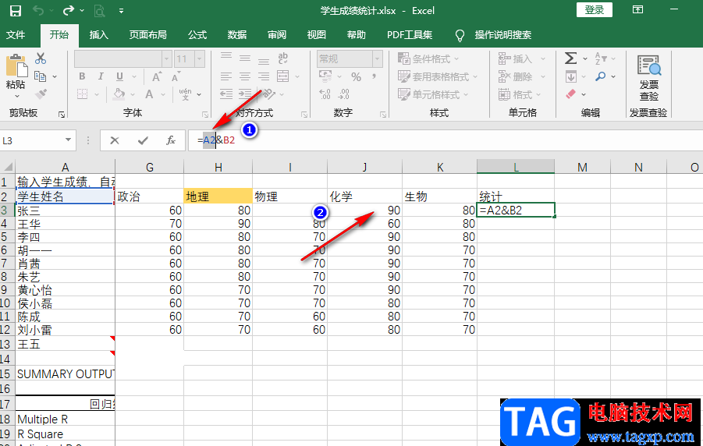Image resolution: width=703 pixels, height=446 pixels.
Task: Click the Save icon in quick access toolbar
Action: (16, 11)
